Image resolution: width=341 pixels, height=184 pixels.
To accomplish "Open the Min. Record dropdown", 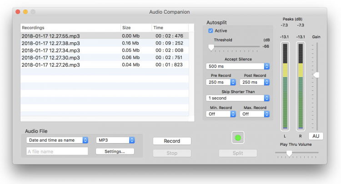I will pos(221,114).
